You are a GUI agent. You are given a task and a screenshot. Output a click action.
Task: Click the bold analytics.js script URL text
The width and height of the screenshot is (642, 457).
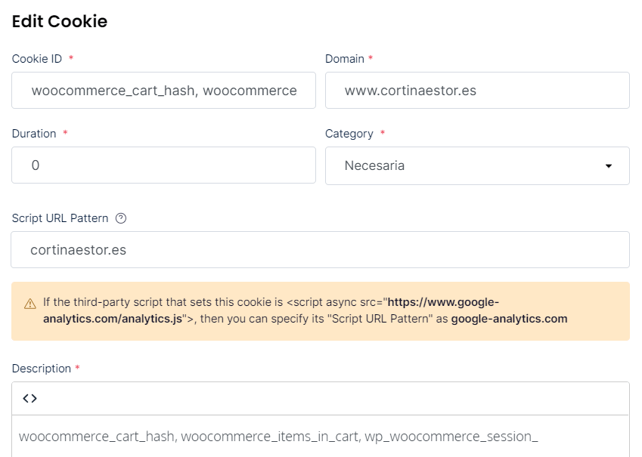point(271,310)
